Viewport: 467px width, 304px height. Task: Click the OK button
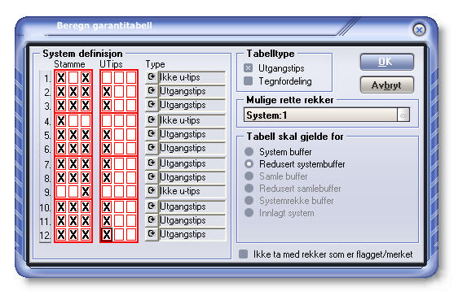pos(386,62)
